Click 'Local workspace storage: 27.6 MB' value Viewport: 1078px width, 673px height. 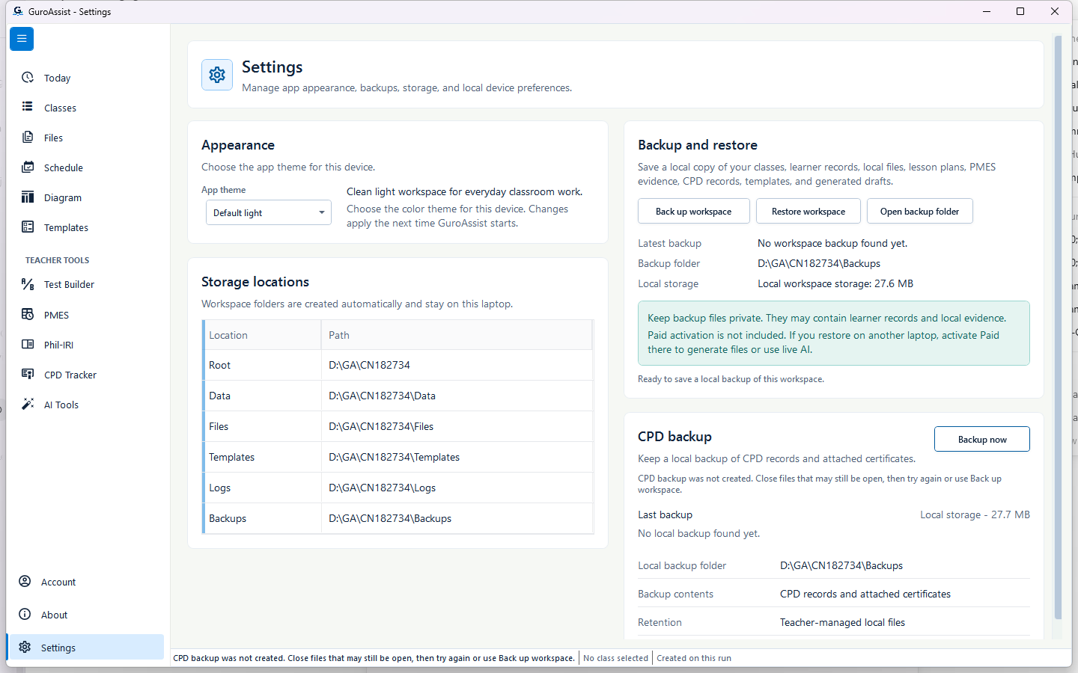coord(835,283)
